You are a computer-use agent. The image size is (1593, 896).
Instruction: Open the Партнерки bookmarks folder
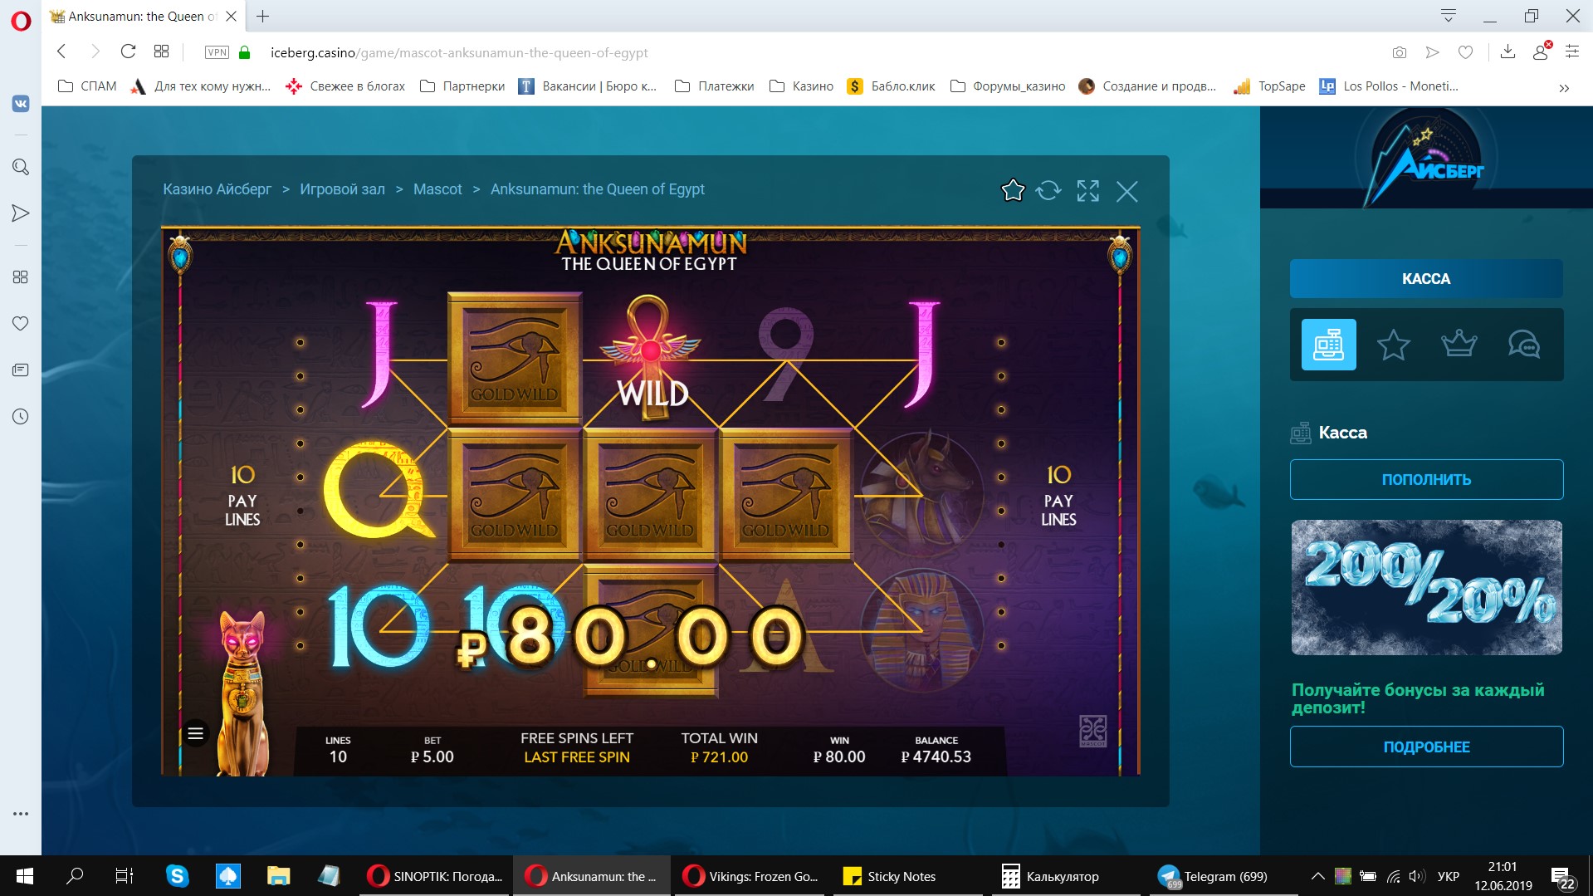click(462, 86)
